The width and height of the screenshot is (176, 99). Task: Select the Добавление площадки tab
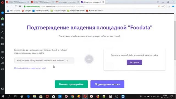tap(92, 2)
